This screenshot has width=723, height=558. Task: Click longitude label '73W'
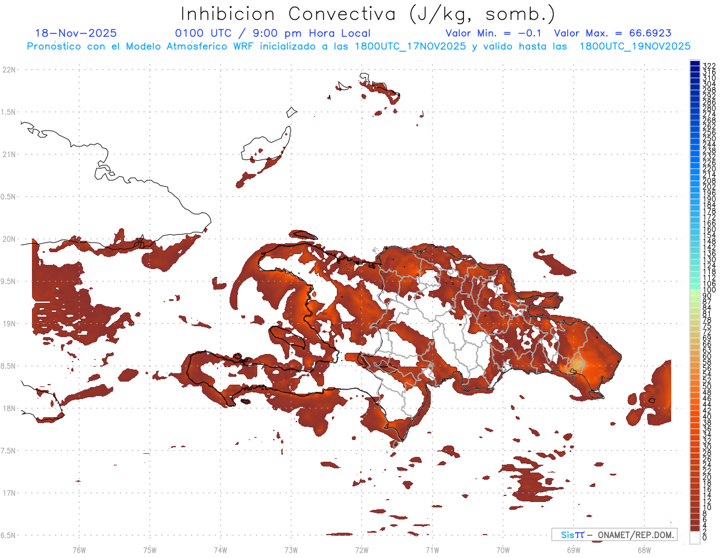[290, 549]
